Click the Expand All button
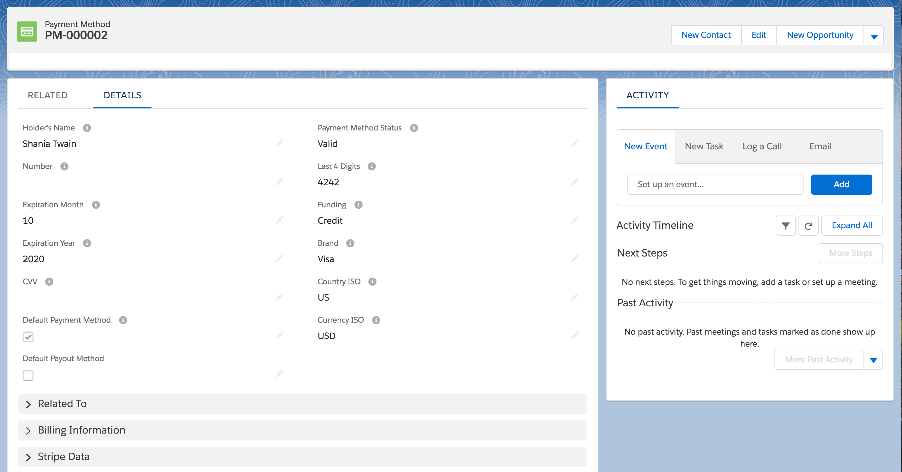Viewport: 902px width, 472px height. (x=852, y=226)
